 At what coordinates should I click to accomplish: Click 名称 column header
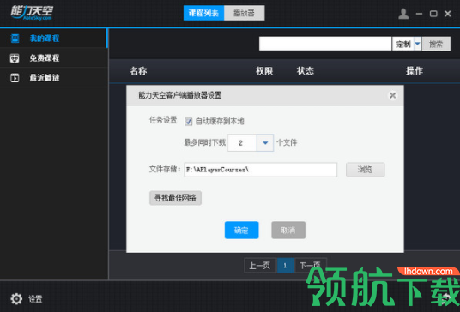(x=138, y=70)
